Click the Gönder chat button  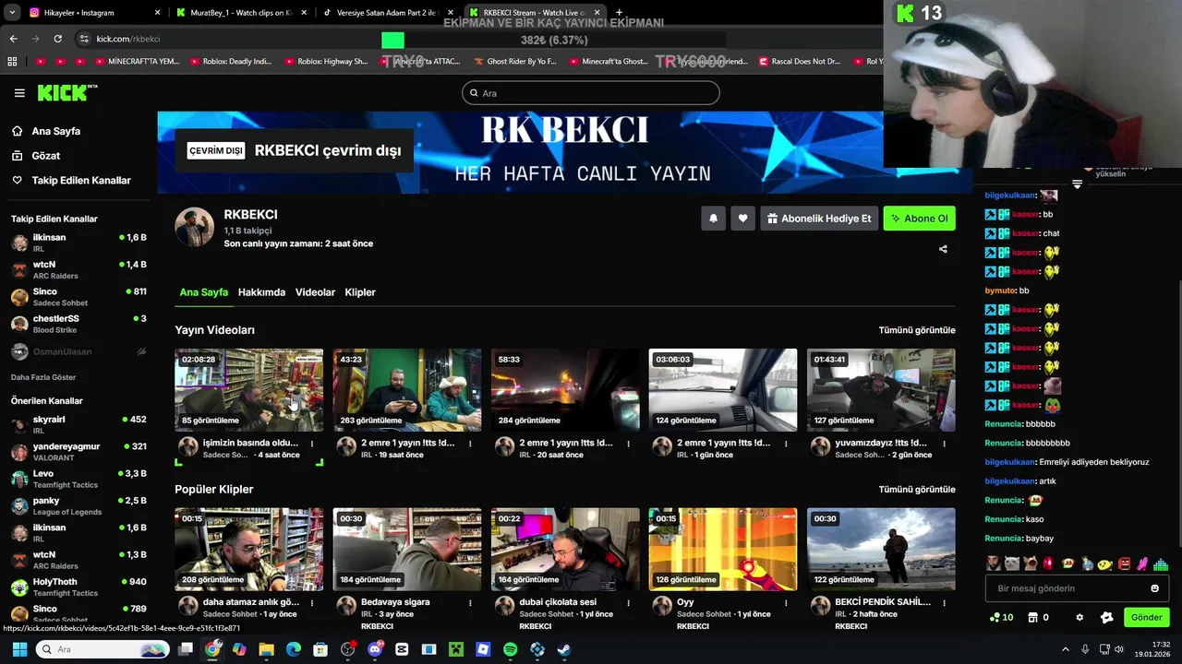pyautogui.click(x=1146, y=618)
